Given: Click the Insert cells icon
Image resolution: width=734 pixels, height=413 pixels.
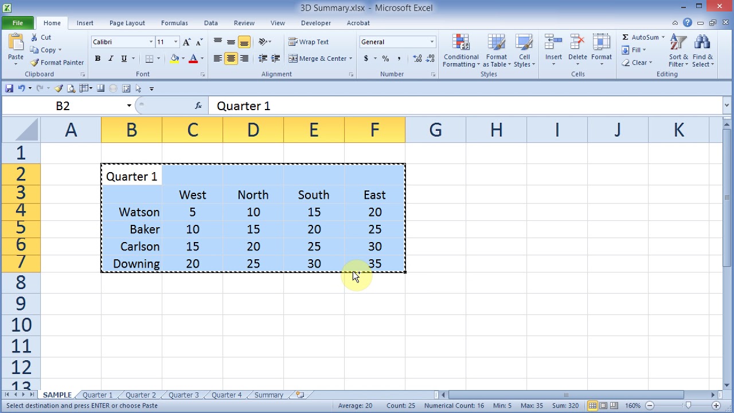Looking at the screenshot, I should coord(553,43).
